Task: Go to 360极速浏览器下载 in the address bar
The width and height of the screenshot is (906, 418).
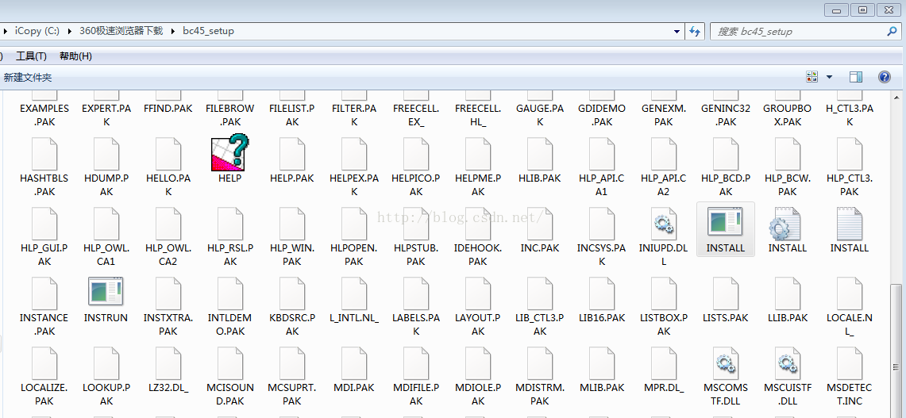Action: point(121,31)
